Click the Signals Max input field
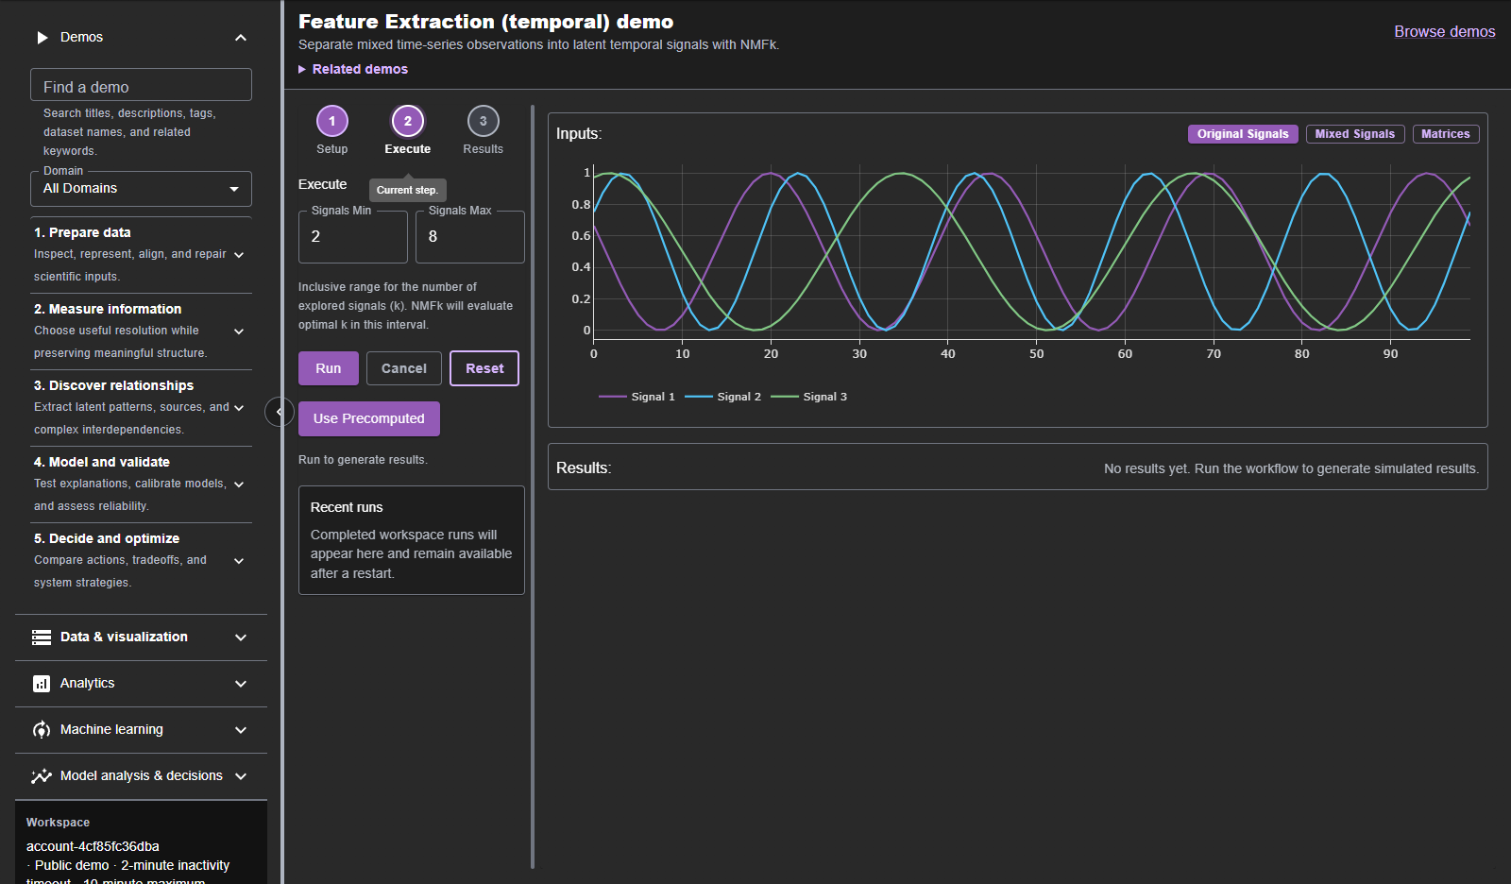This screenshot has height=884, width=1511. pos(470,237)
